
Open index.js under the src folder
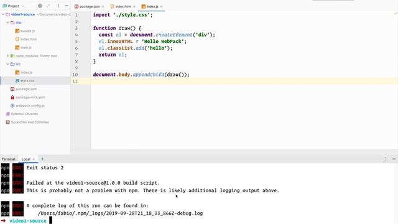(26, 72)
